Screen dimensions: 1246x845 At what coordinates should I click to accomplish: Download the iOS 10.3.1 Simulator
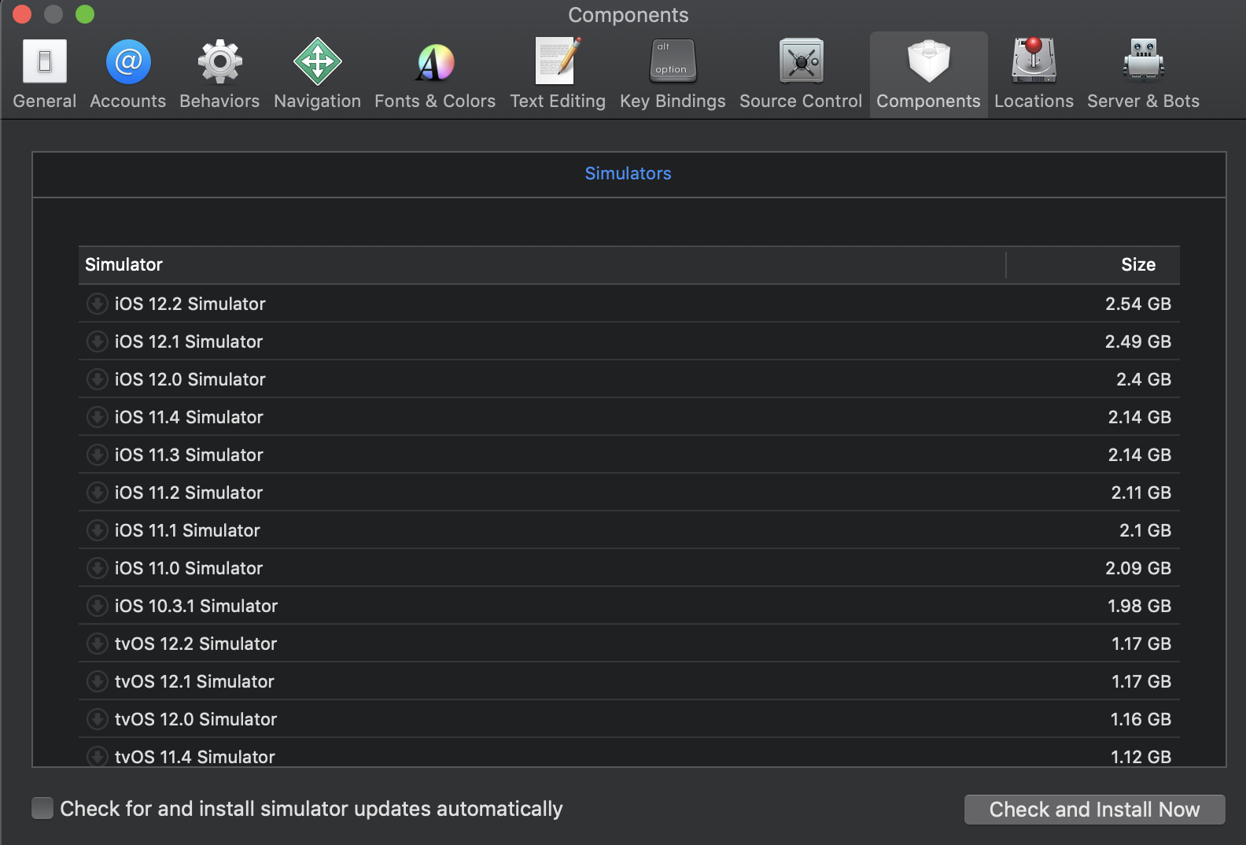pyautogui.click(x=97, y=606)
